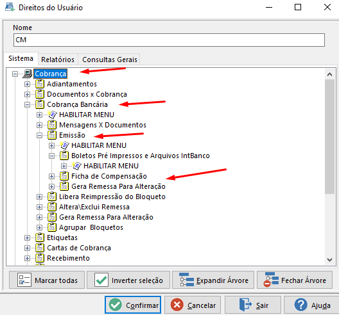Click the computer icon beside Cobrança root

point(28,74)
